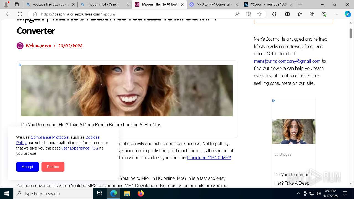Click AdChoices icon on banner ad

point(20,65)
